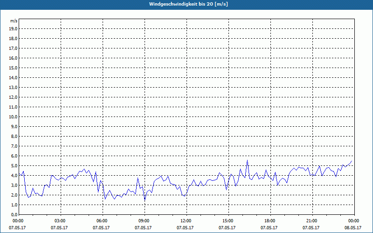The height and width of the screenshot is (233, 373).
Task: Click the 09:00 time label
Action: (x=145, y=221)
